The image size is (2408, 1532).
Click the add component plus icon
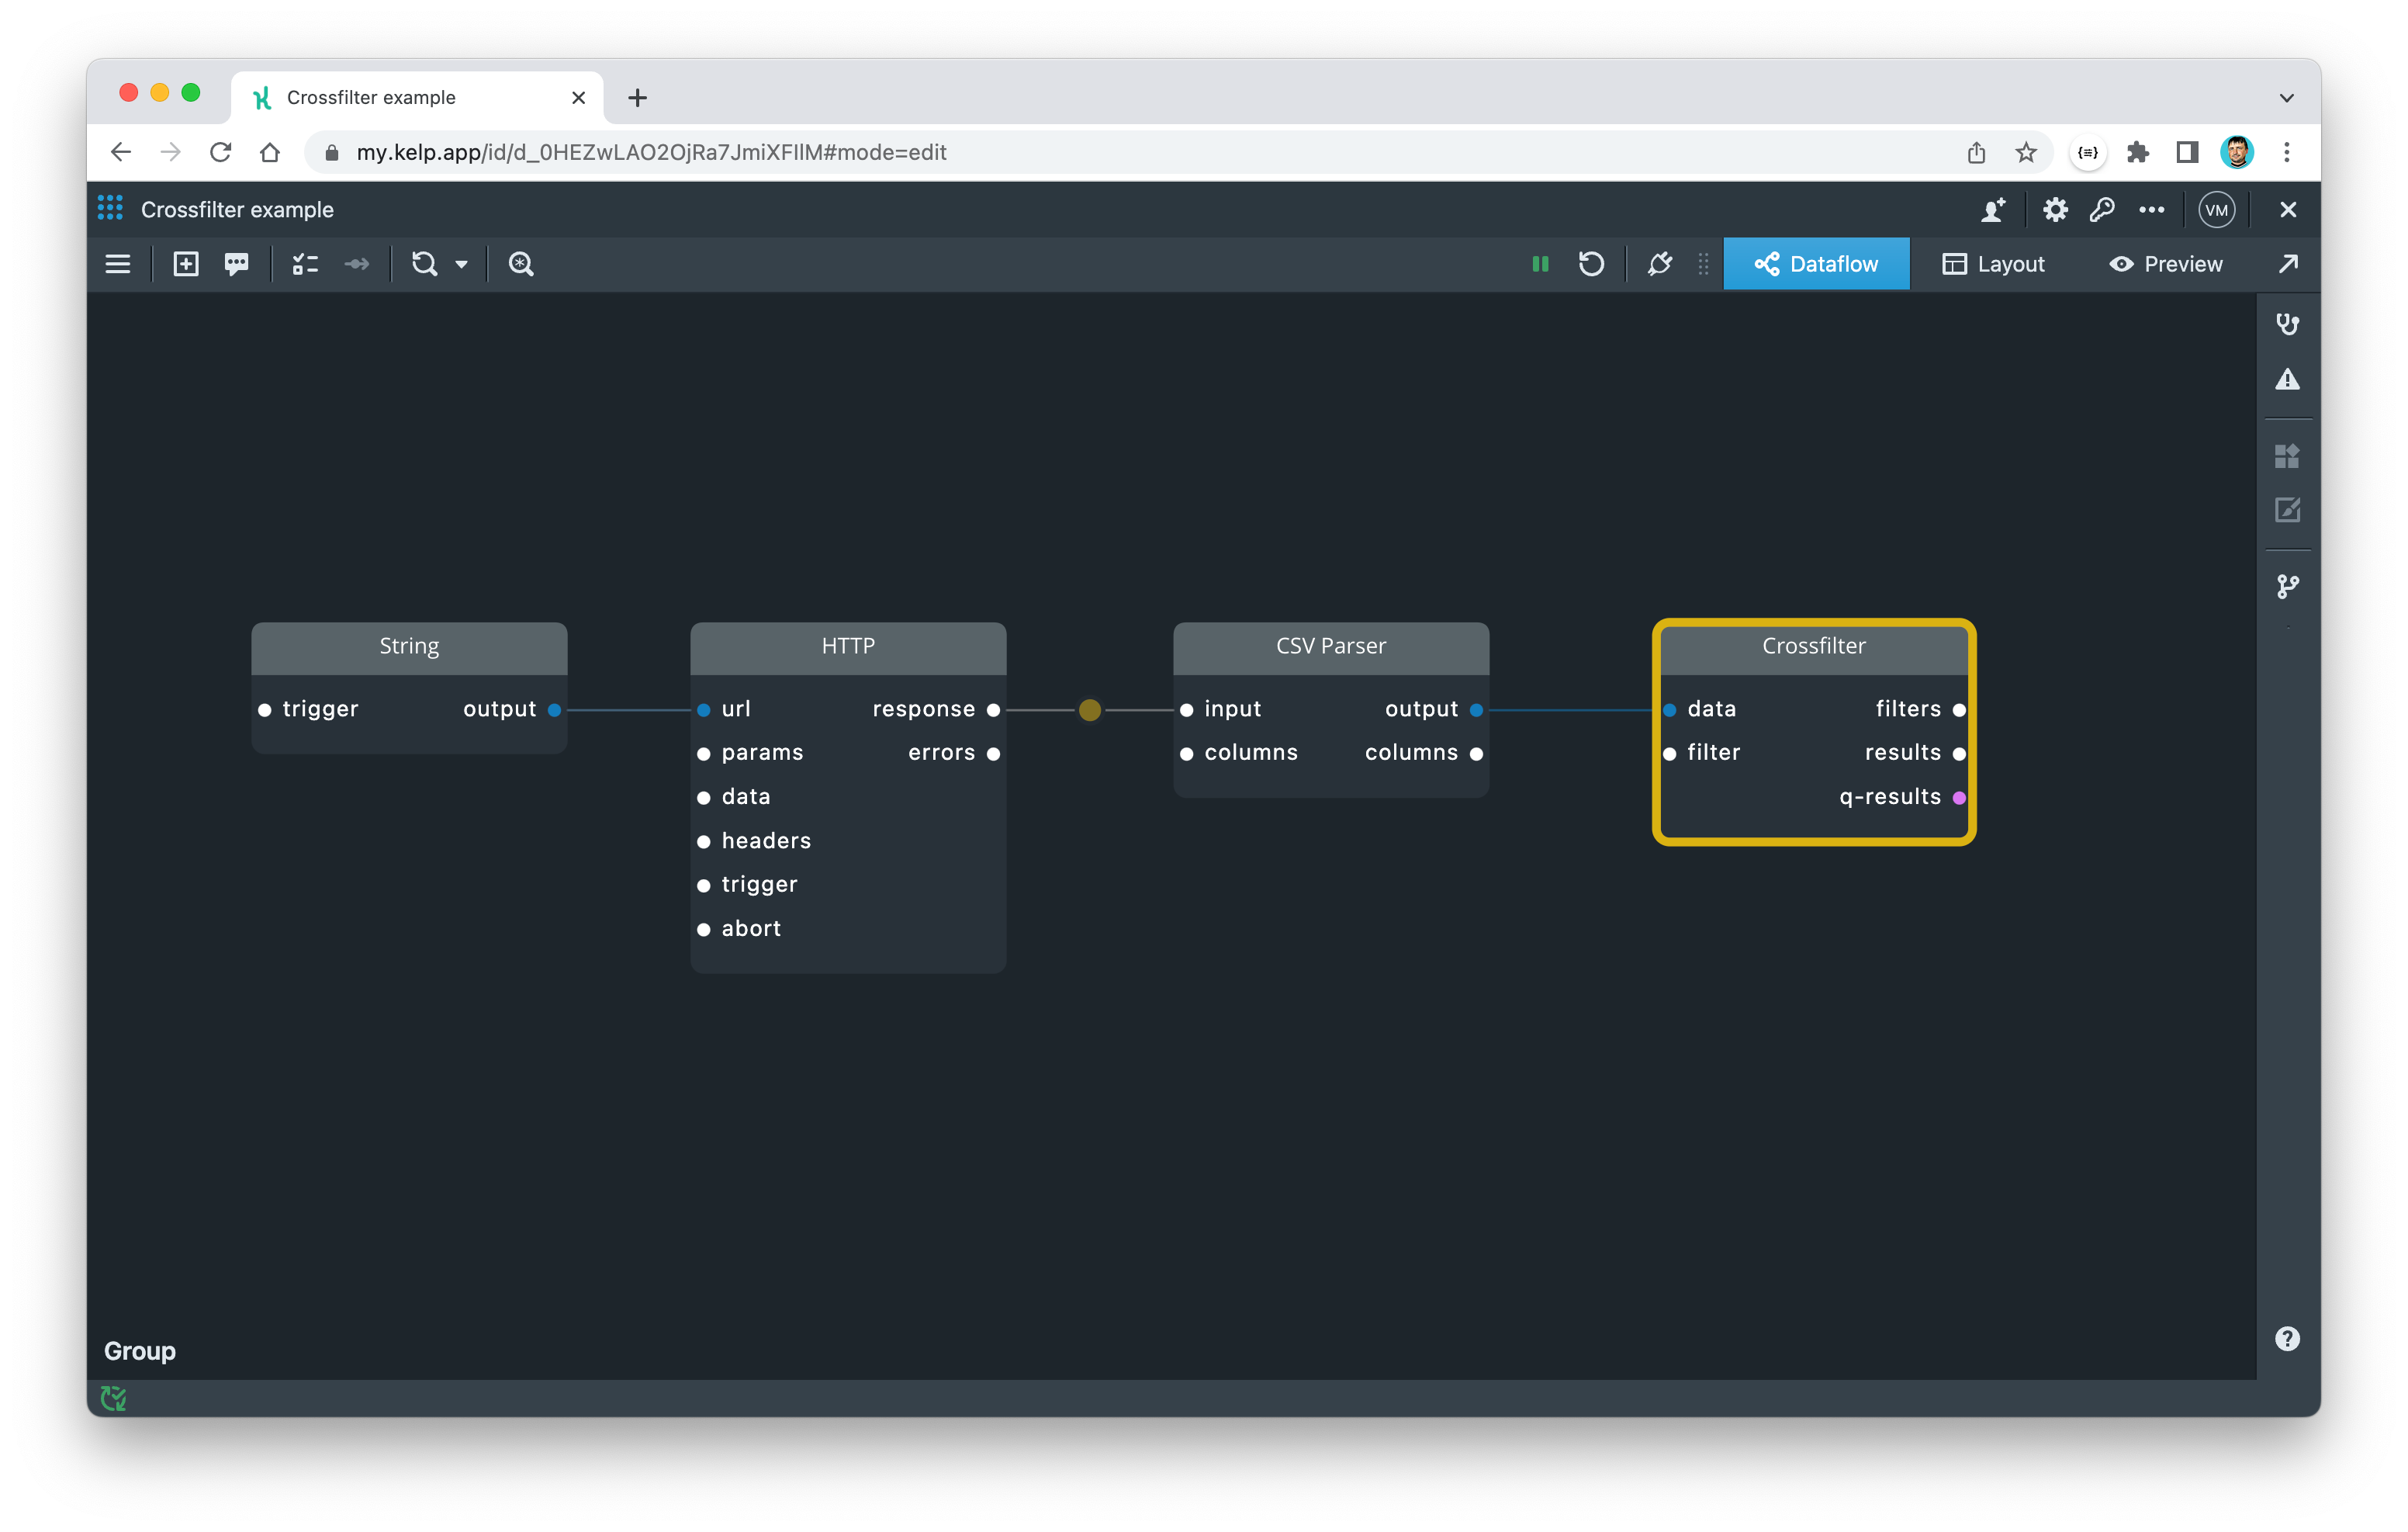186,264
